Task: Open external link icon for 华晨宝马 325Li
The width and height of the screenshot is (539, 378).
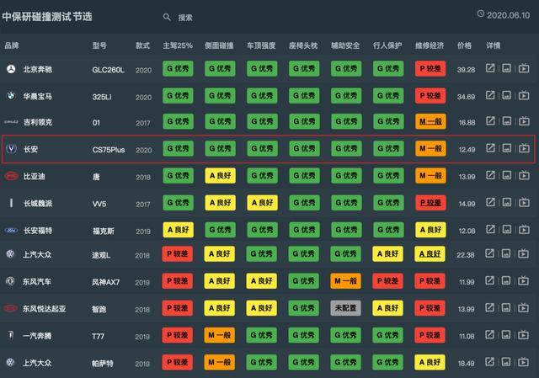Action: click(490, 95)
